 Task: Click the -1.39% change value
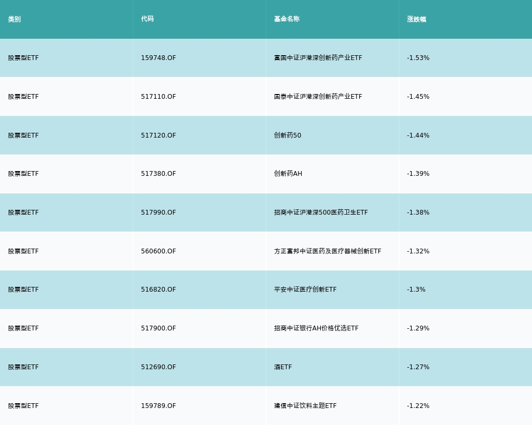418,174
